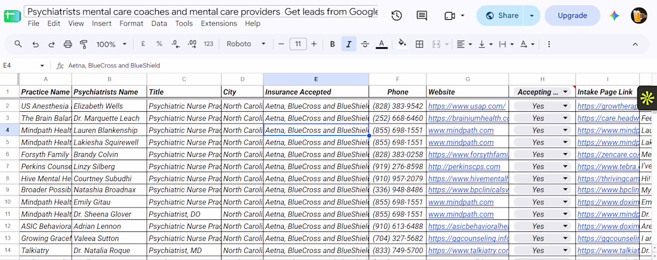The width and height of the screenshot is (657, 260).
Task: Open more number formats 123
Action: tap(208, 44)
